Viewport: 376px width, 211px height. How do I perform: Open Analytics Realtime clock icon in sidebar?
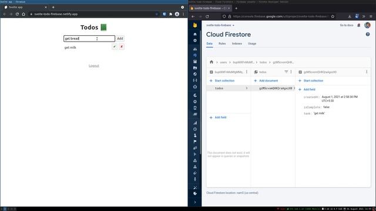[195, 129]
